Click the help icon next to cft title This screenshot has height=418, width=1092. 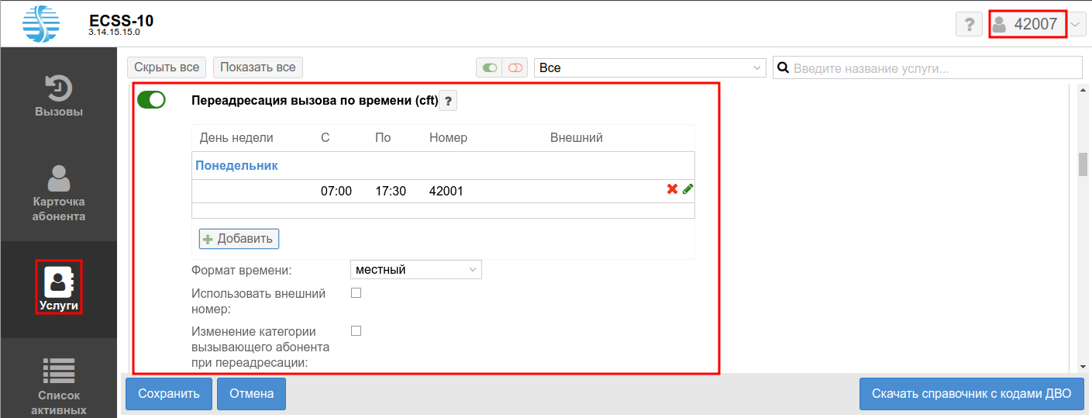(x=448, y=101)
